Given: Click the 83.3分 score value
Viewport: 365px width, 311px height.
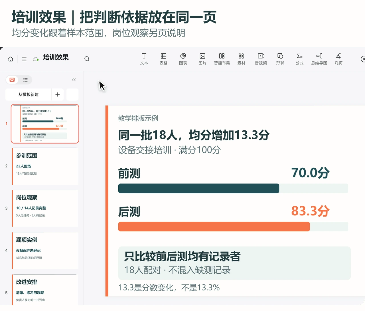Looking at the screenshot, I should click(x=310, y=211).
